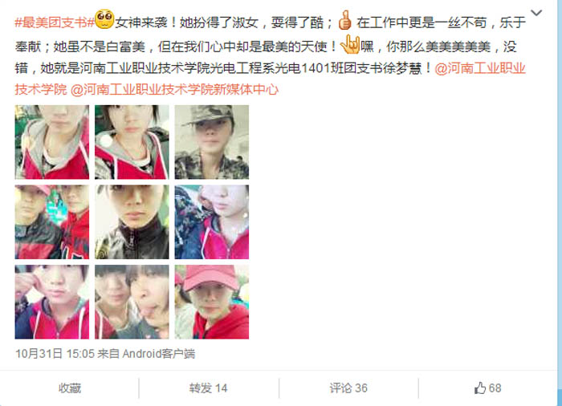Image resolution: width=562 pixels, height=406 pixels.
Task: Click the Android客户端 source link
Action: pyautogui.click(x=159, y=354)
